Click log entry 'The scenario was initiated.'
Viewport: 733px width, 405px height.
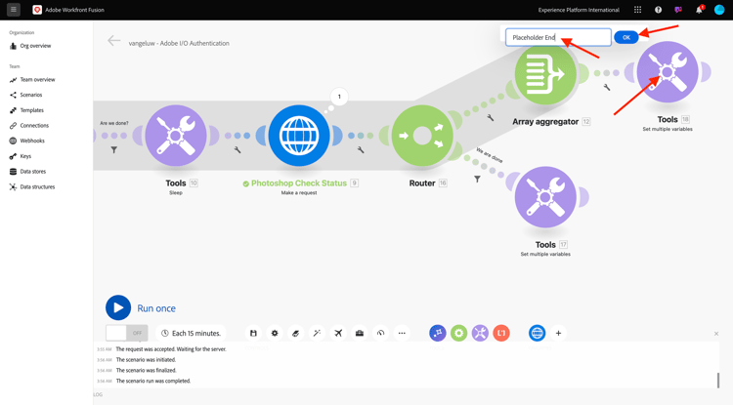pyautogui.click(x=146, y=360)
